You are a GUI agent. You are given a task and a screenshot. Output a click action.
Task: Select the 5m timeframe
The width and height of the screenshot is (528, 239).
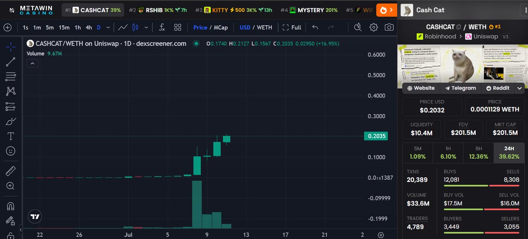click(x=50, y=27)
